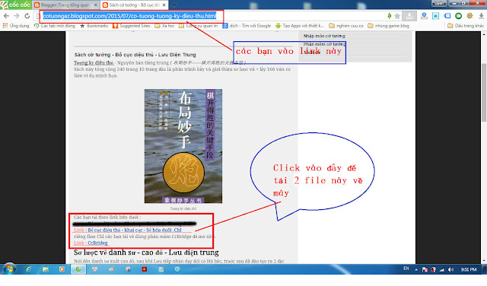Click the Tượng kỳ diệu thủ image caption
The width and height of the screenshot is (487, 286).
click(x=183, y=208)
